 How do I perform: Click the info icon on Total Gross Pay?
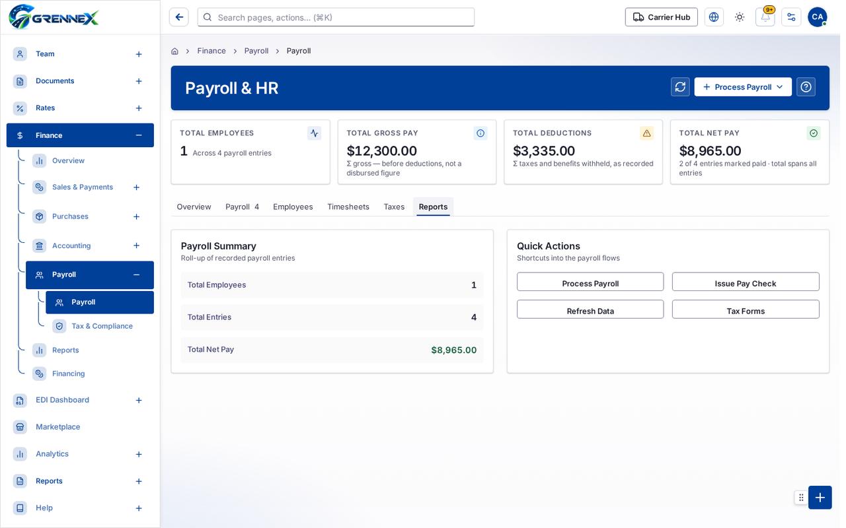[x=481, y=133]
